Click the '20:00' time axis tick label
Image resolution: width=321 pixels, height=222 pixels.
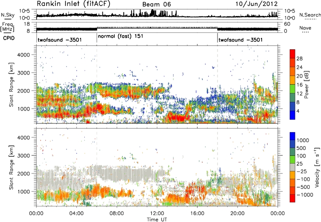pos(237,214)
